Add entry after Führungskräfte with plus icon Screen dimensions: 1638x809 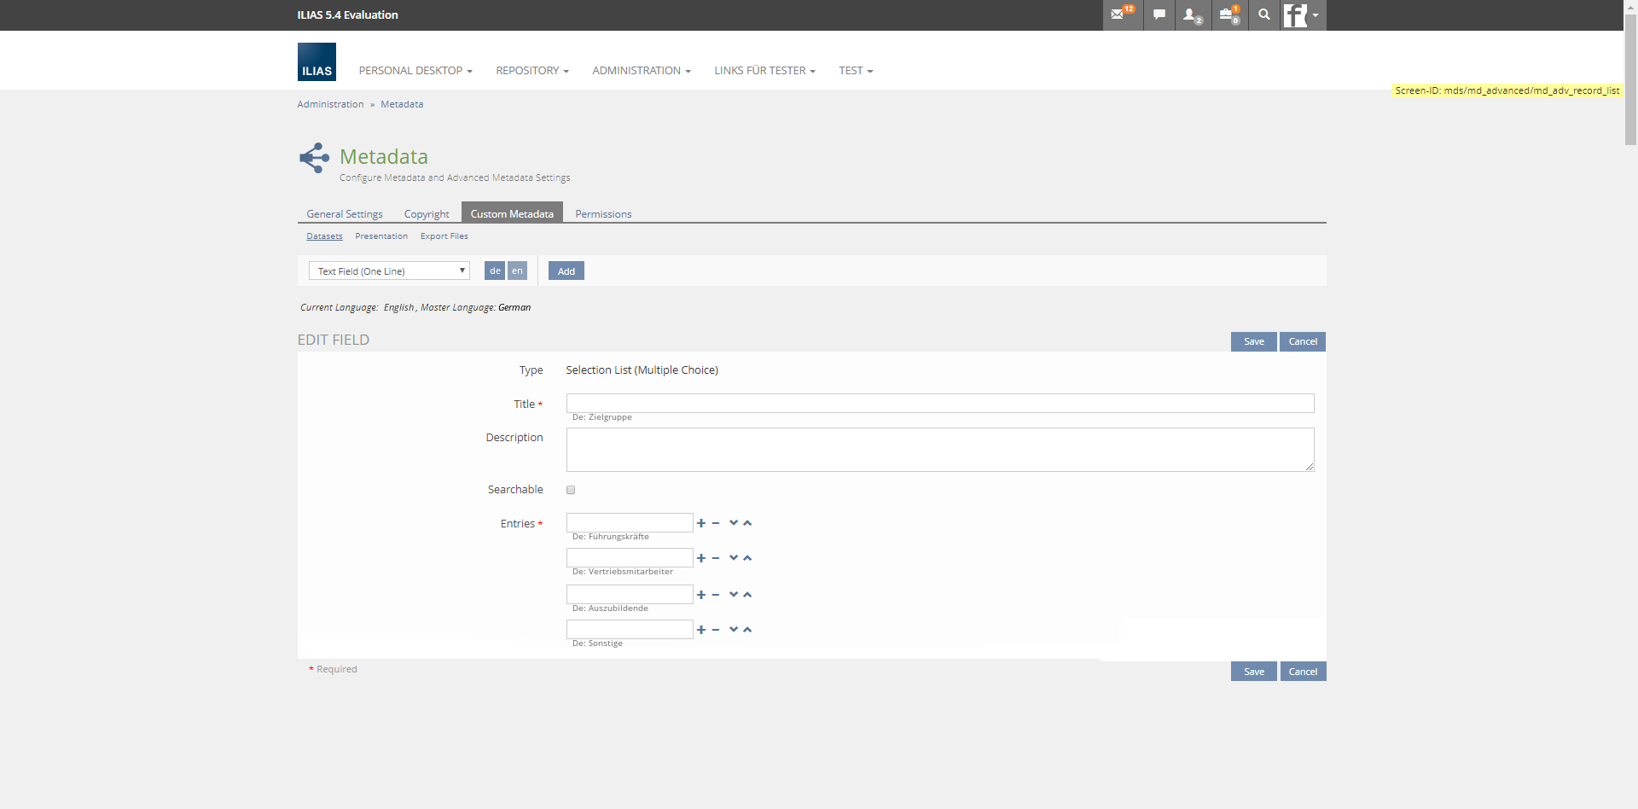click(x=701, y=523)
